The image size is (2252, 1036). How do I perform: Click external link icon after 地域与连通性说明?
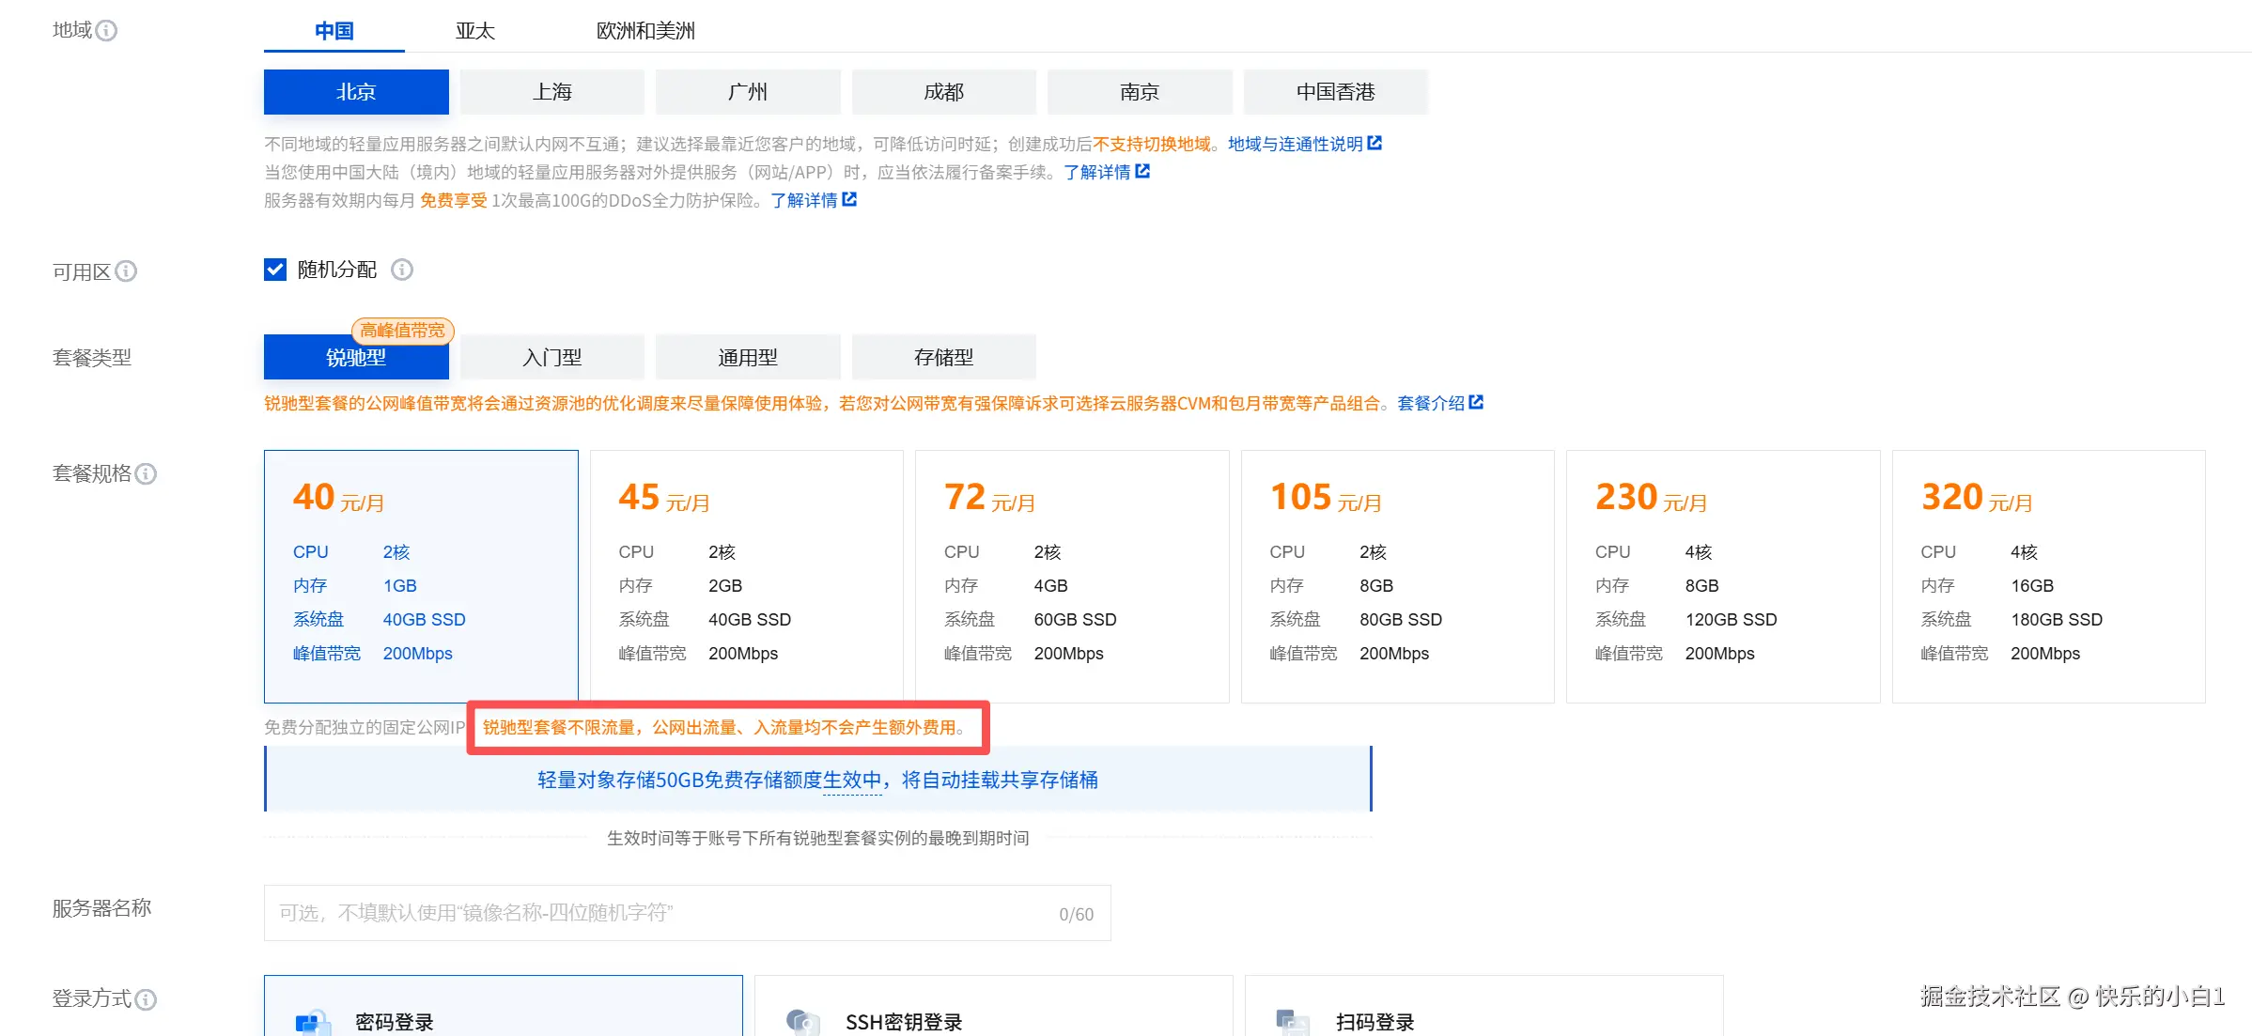tap(1374, 143)
